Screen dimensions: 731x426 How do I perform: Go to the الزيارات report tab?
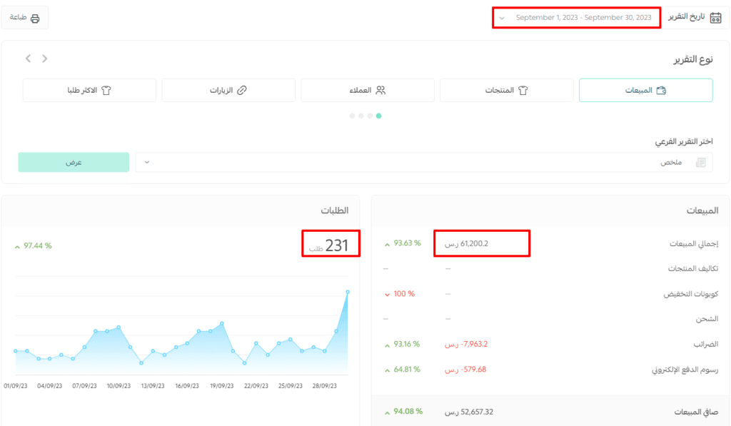click(x=228, y=90)
